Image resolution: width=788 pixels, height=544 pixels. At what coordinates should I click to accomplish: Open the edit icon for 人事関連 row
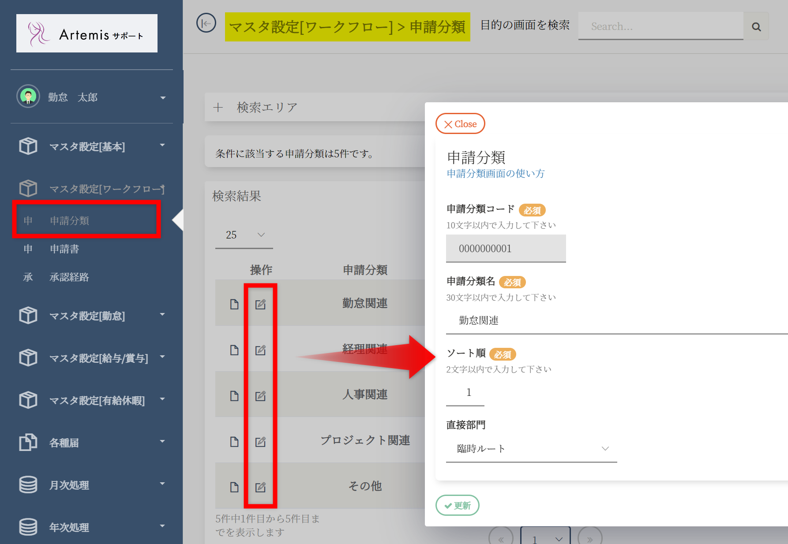(260, 396)
